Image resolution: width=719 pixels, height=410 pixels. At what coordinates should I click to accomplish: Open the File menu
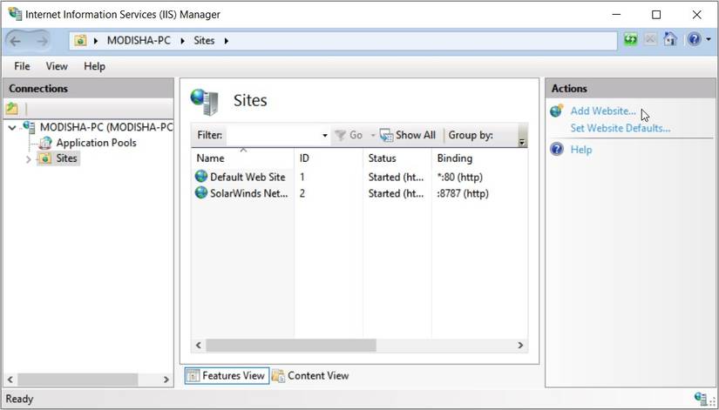tap(22, 66)
